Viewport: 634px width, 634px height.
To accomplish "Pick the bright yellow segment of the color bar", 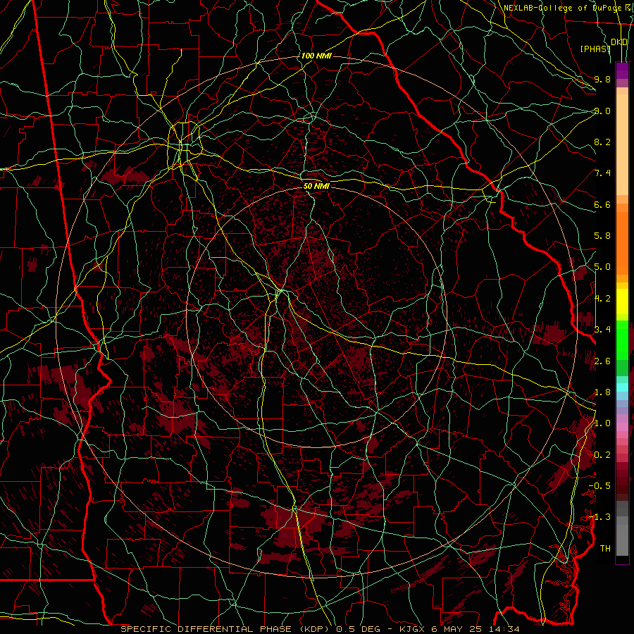I will click(x=622, y=302).
